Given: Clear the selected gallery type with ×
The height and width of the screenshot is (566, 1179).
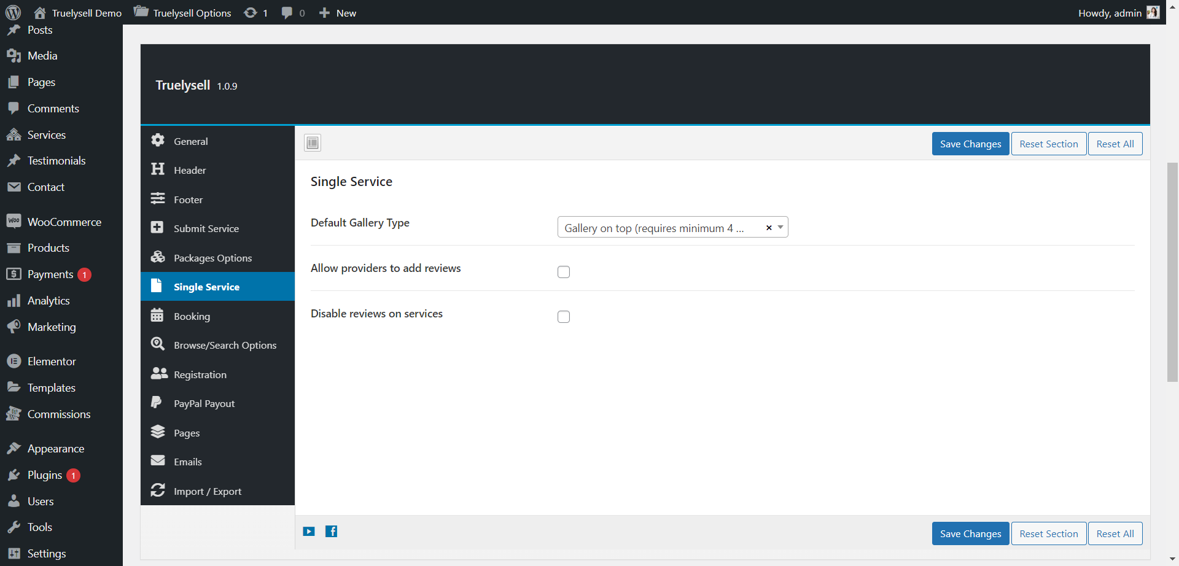Looking at the screenshot, I should (x=768, y=228).
